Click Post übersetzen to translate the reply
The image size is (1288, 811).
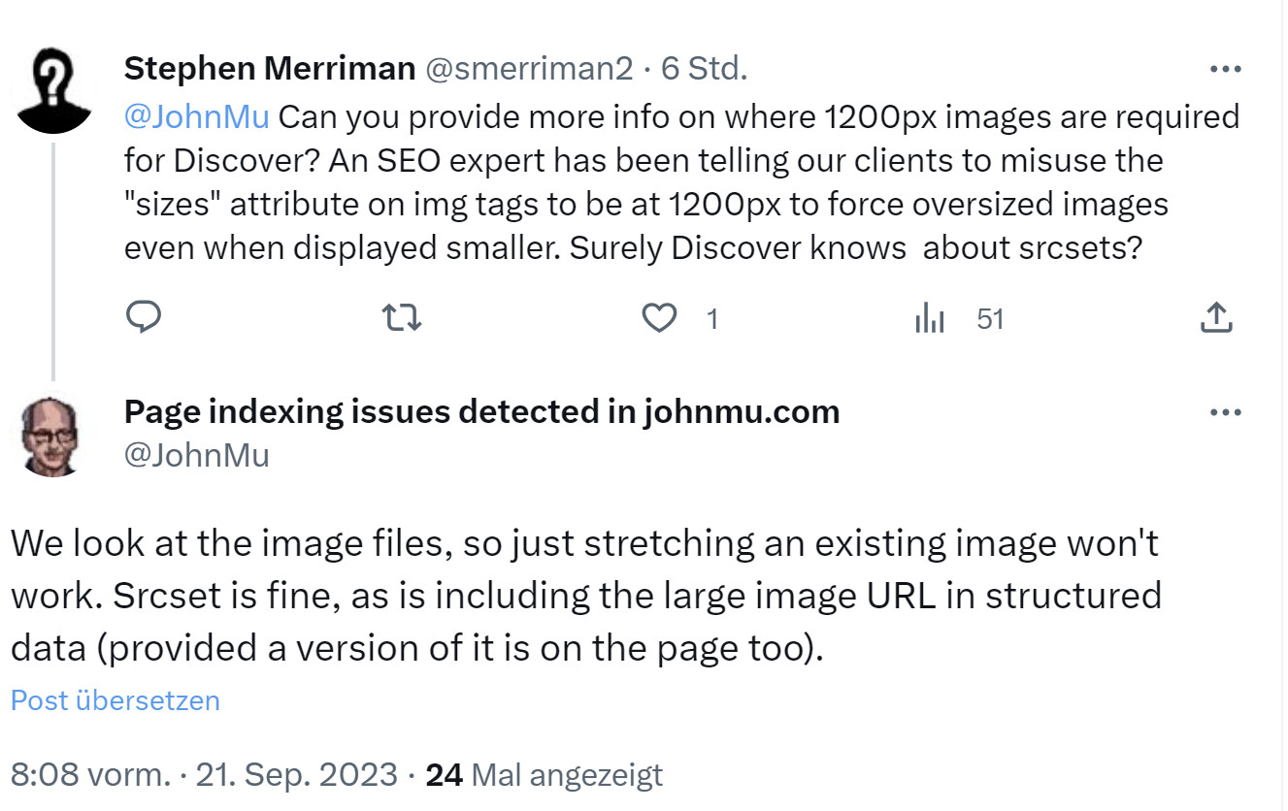point(114,700)
